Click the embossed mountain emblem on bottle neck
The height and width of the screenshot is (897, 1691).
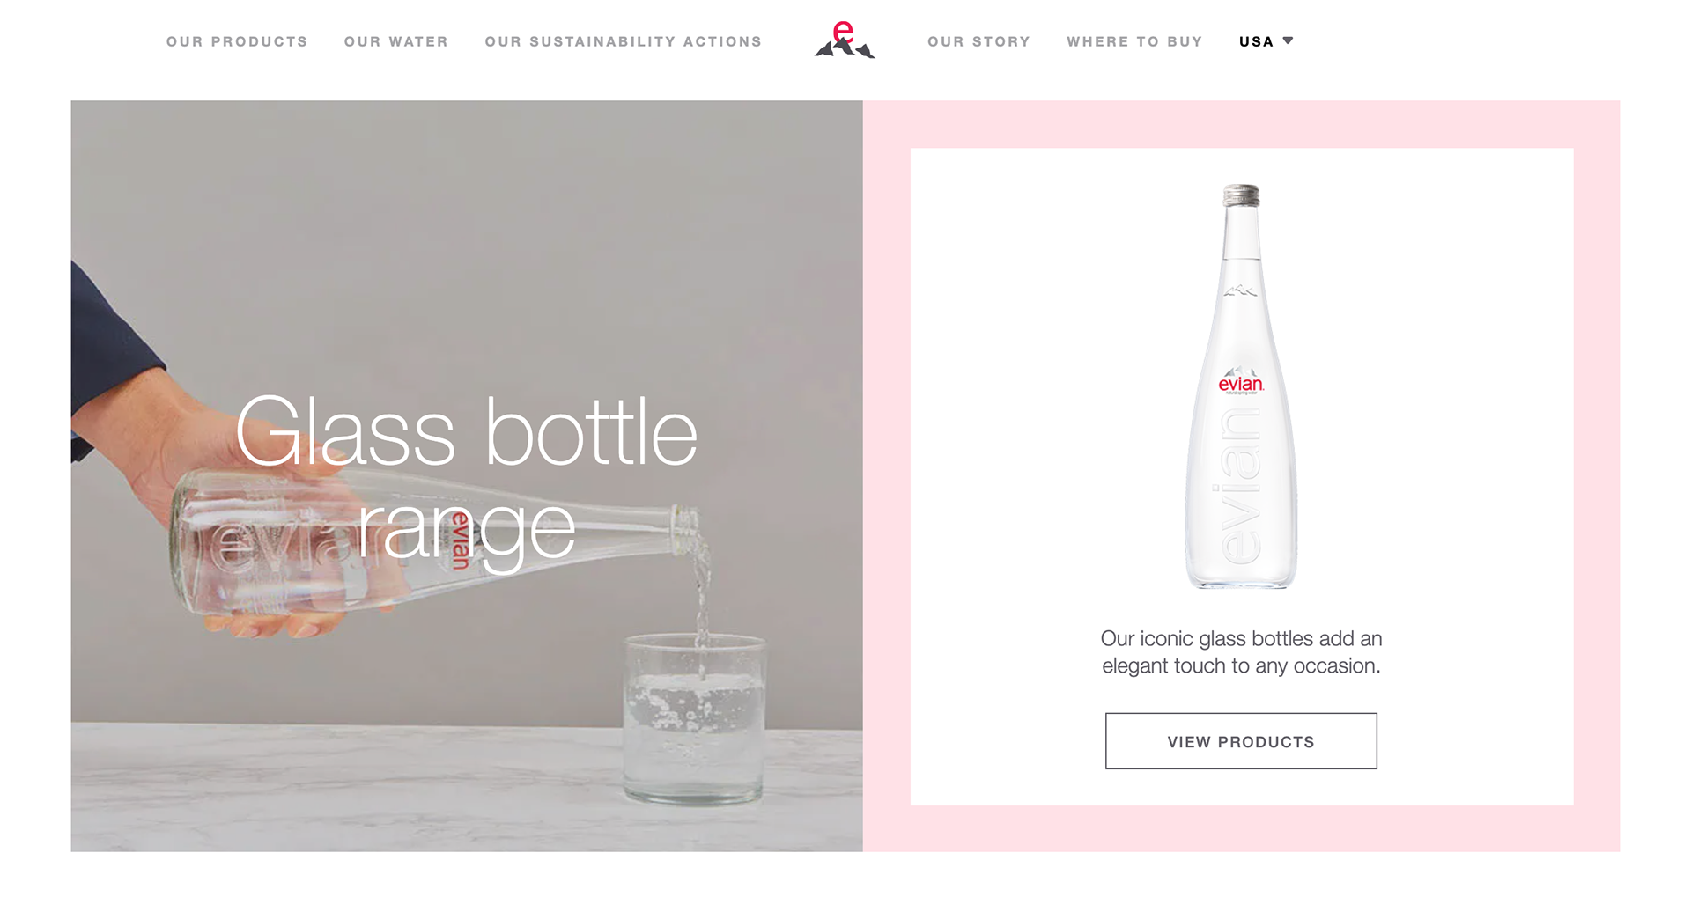coord(1240,290)
